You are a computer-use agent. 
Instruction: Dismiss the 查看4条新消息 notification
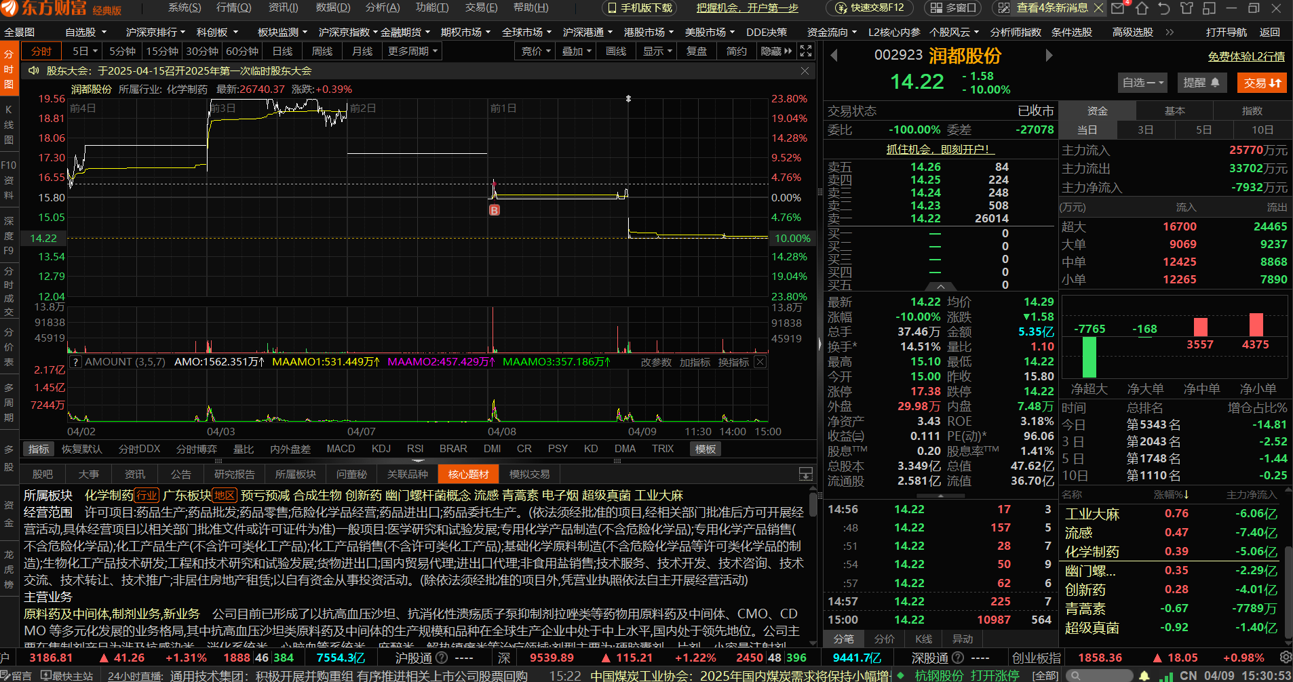[1099, 8]
